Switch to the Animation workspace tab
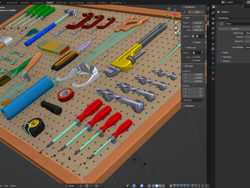The width and height of the screenshot is (250, 188). [x=25, y=3]
